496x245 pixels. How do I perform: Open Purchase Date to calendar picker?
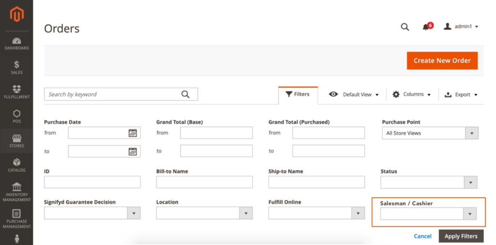tap(133, 152)
